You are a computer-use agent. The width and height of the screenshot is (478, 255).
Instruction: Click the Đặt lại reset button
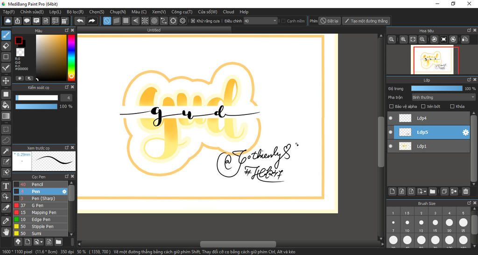[330, 21]
